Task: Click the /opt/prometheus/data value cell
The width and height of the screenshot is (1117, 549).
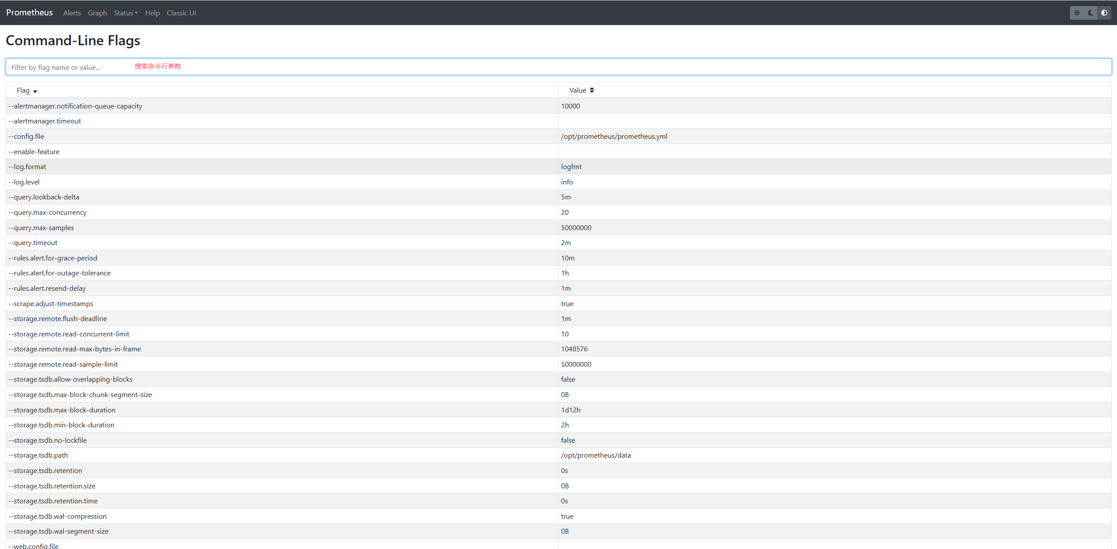Action: click(x=596, y=455)
